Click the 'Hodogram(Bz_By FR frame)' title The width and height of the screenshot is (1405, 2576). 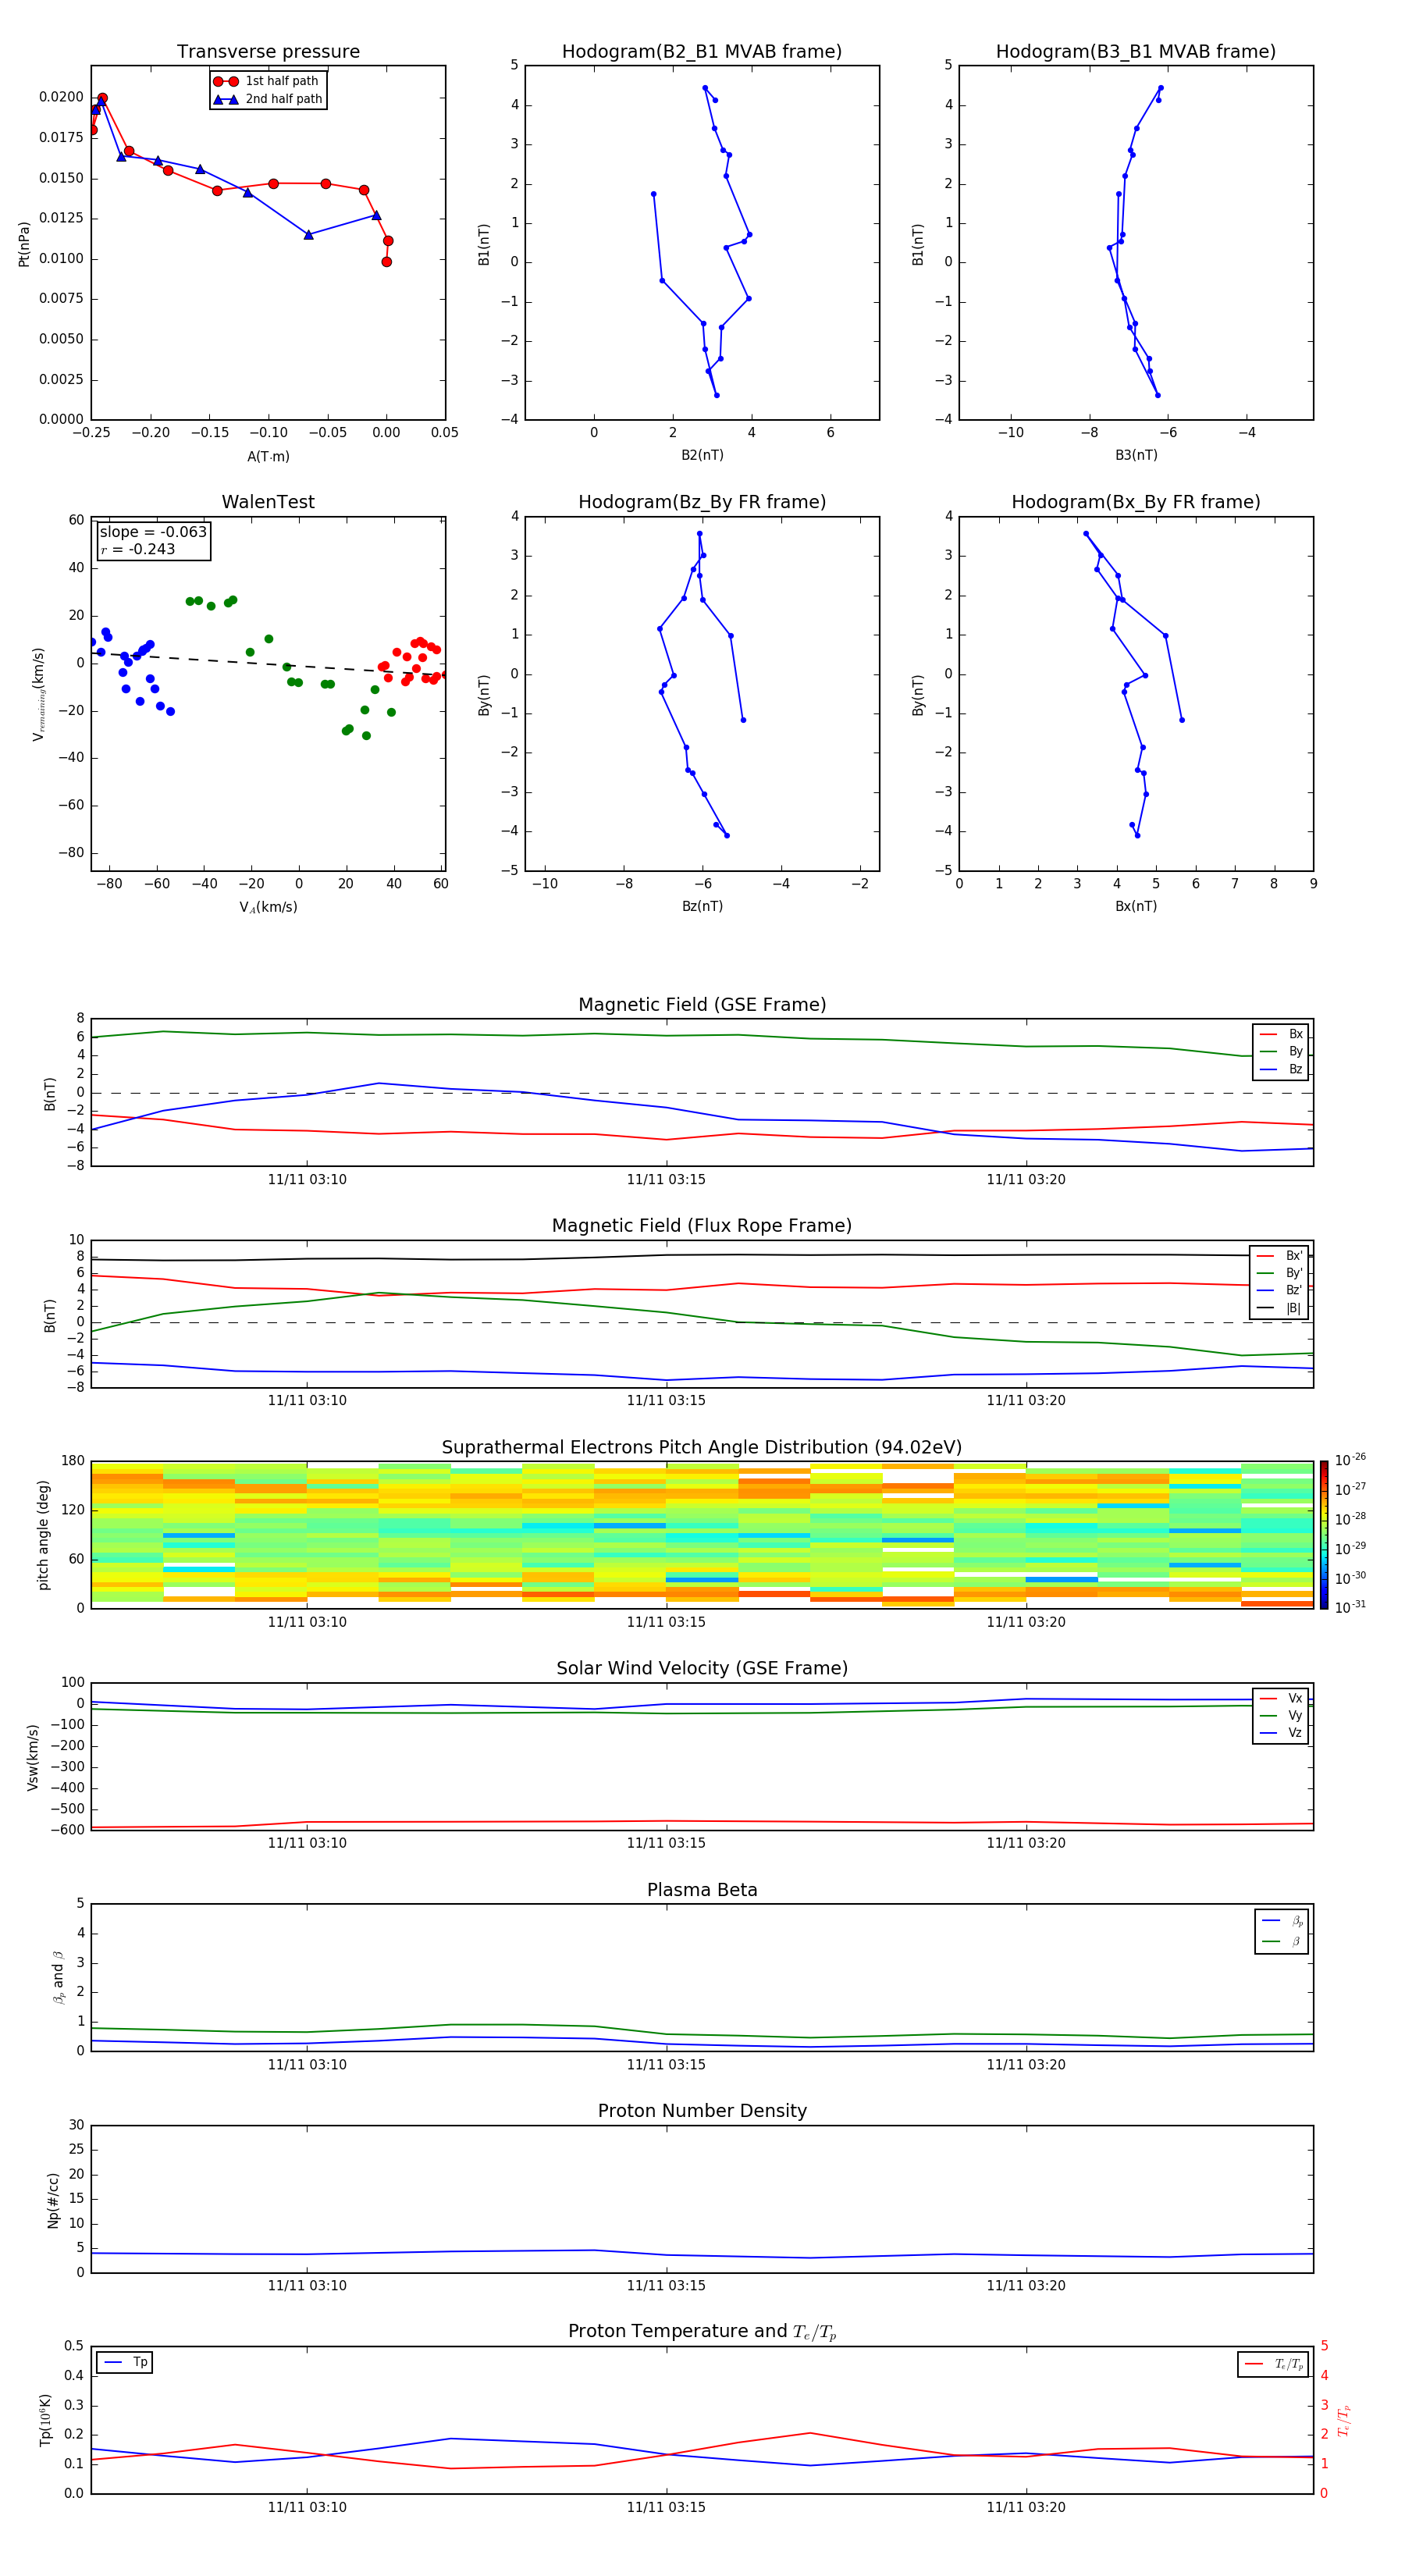coord(702,502)
